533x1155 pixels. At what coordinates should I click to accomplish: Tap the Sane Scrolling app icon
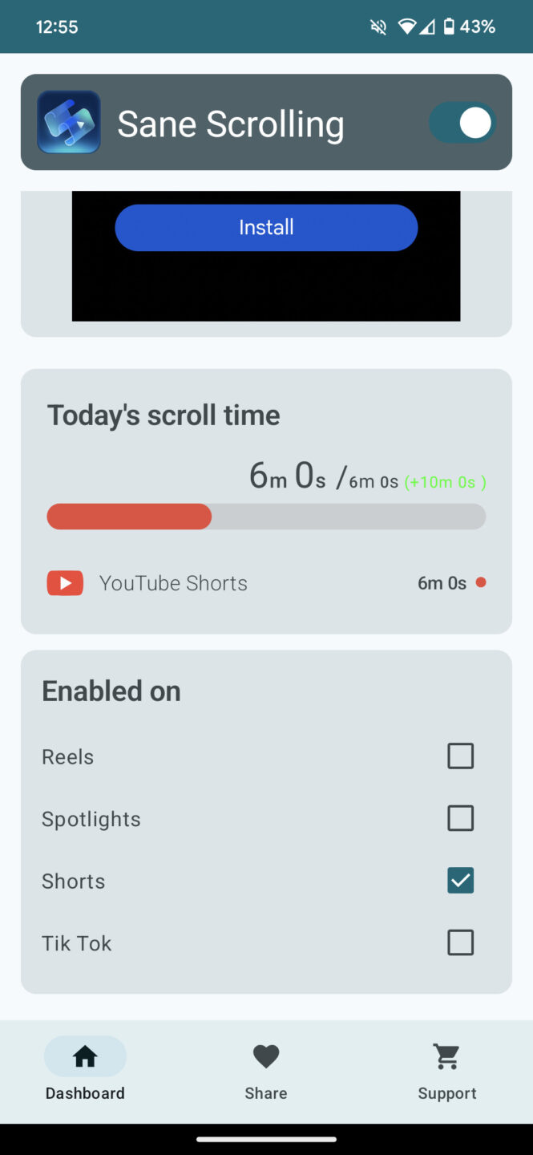tap(69, 122)
